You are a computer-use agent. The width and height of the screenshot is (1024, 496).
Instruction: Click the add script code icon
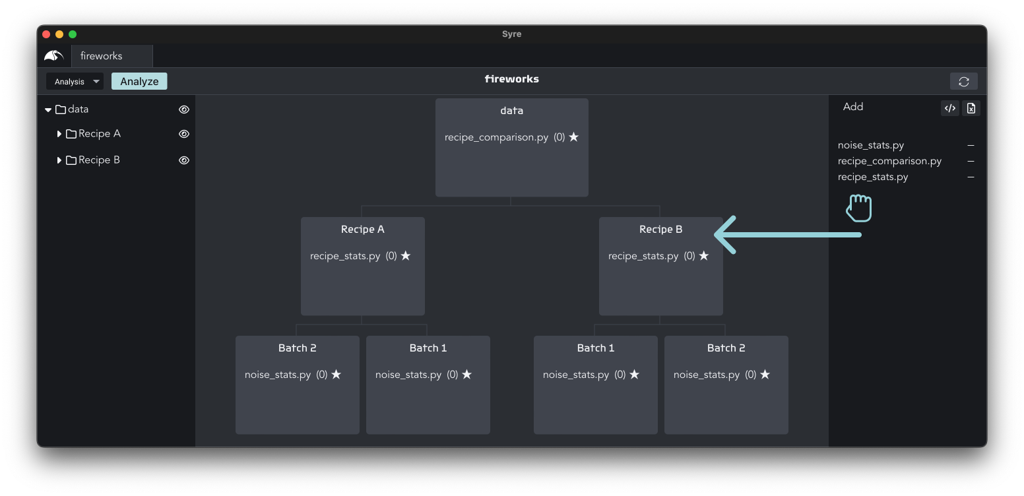point(950,108)
